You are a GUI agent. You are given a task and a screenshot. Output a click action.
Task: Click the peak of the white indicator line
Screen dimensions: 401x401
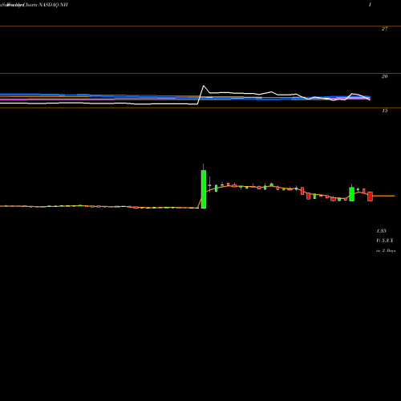pos(204,86)
